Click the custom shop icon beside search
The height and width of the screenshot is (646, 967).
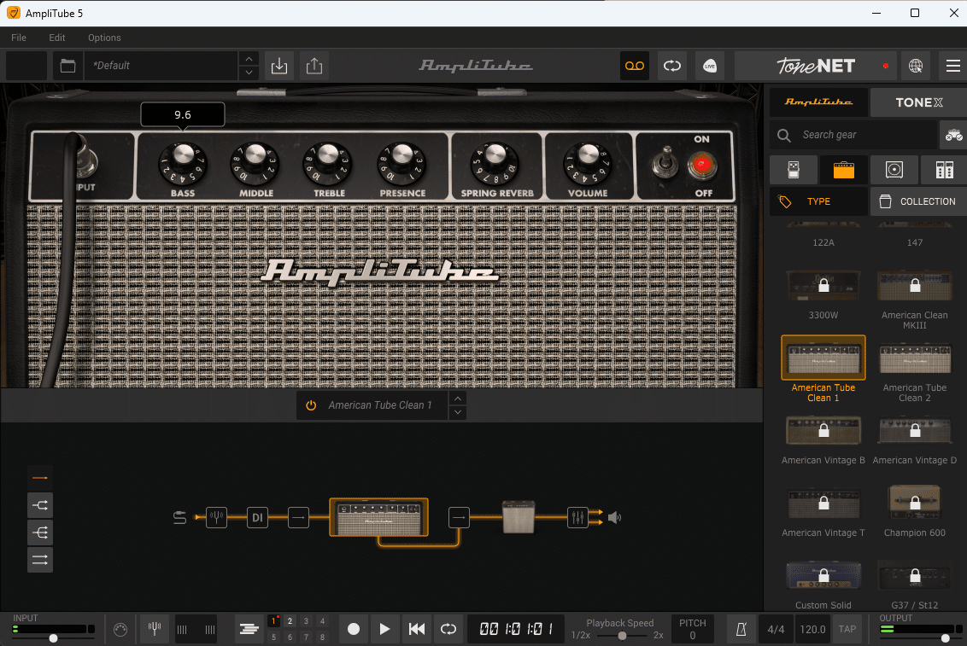click(953, 135)
